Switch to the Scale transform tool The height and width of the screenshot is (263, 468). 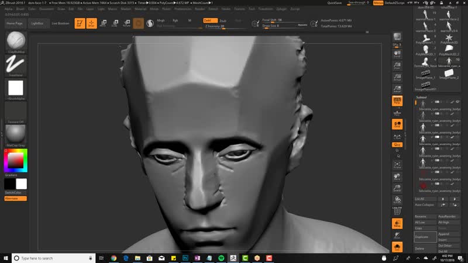pyautogui.click(x=115, y=23)
